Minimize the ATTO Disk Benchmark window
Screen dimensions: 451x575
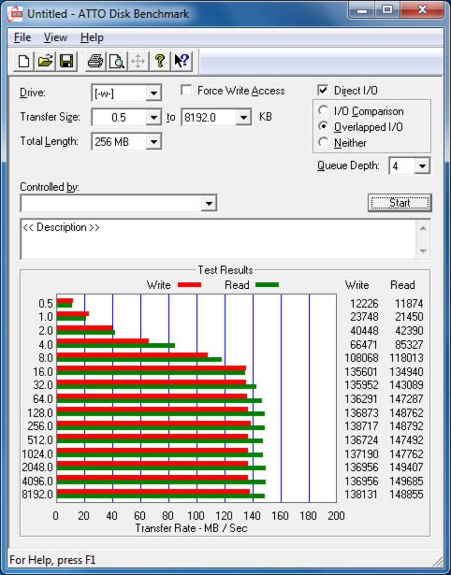point(362,10)
